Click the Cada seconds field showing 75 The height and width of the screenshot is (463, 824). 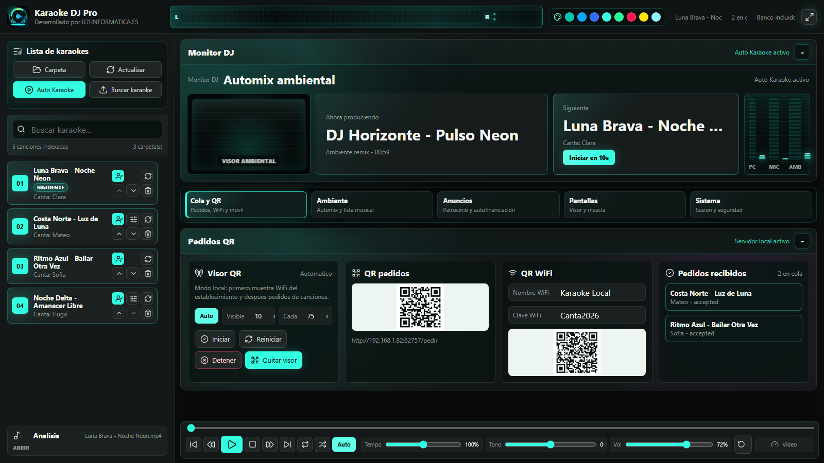(305, 316)
